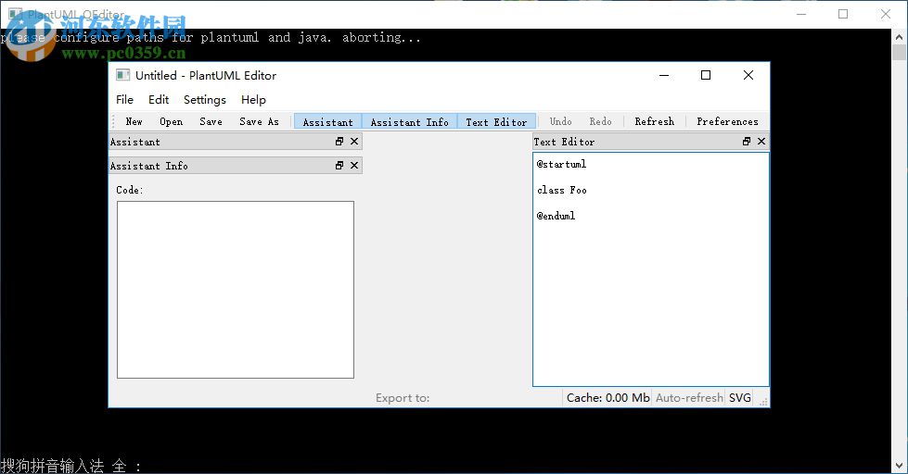Click inside the Code text box
The height and width of the screenshot is (474, 908).
click(235, 290)
